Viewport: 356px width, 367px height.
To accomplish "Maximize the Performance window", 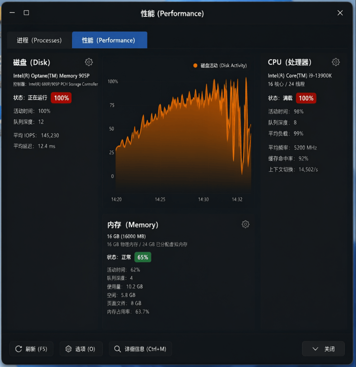I will [26, 13].
